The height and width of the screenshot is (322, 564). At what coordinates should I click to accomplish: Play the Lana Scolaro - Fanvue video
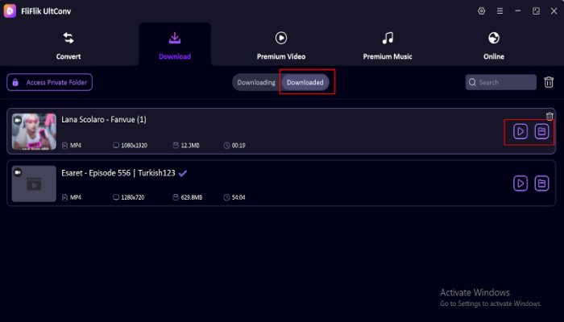pos(520,131)
